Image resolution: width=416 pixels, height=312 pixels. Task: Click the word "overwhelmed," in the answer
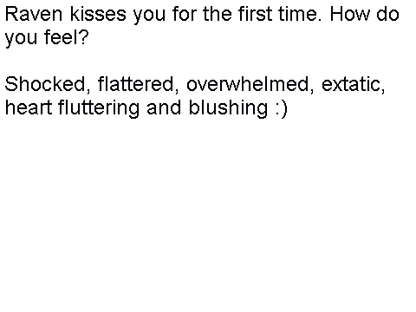250,85
